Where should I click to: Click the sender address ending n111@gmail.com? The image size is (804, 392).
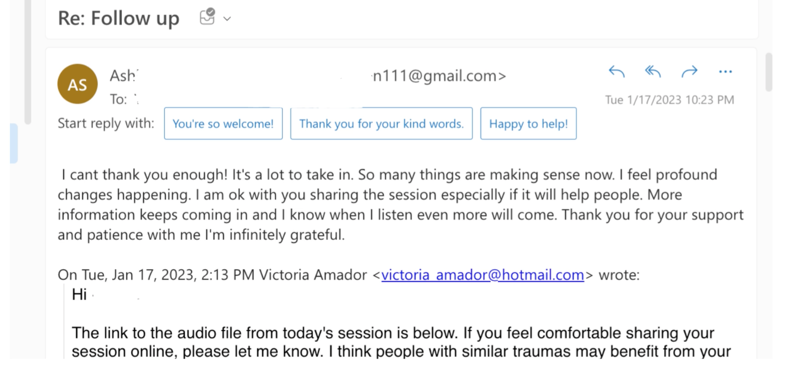pos(440,76)
